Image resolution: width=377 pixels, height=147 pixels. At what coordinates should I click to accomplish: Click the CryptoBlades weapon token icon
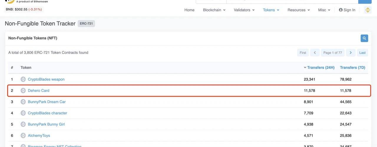[23, 79]
